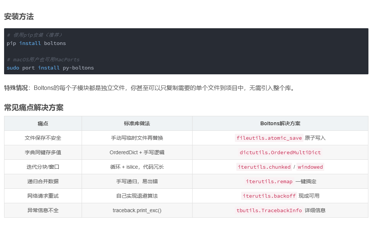Image resolution: width=374 pixels, height=230 pixels.
Task: Click the cell OrderedDict + 手写逻辑
Action: 137,152
